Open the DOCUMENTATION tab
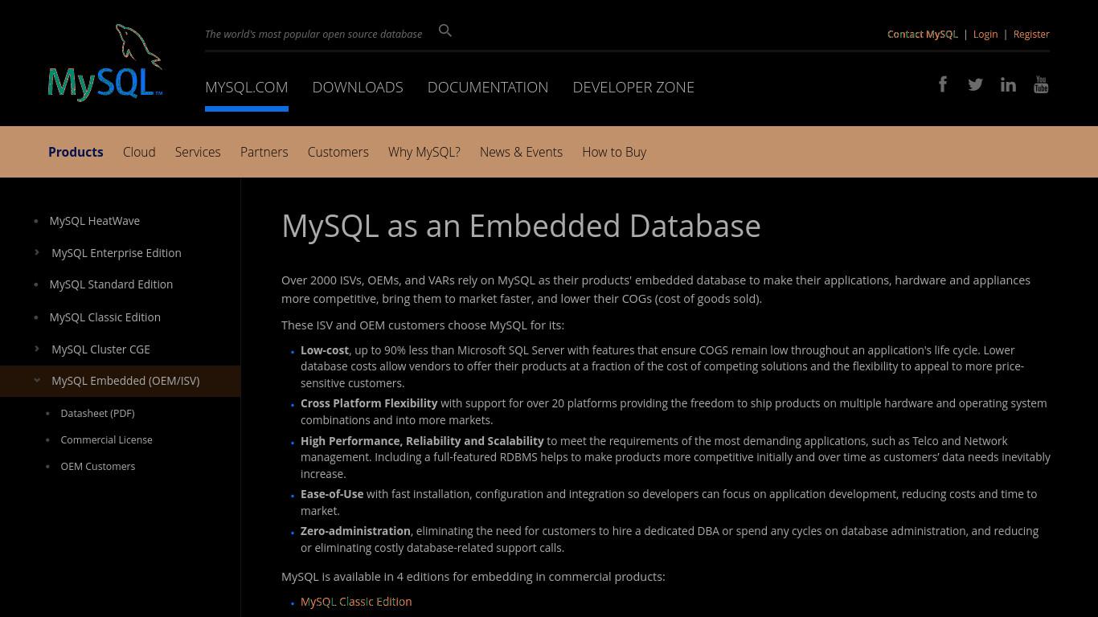The height and width of the screenshot is (617, 1098). point(488,87)
